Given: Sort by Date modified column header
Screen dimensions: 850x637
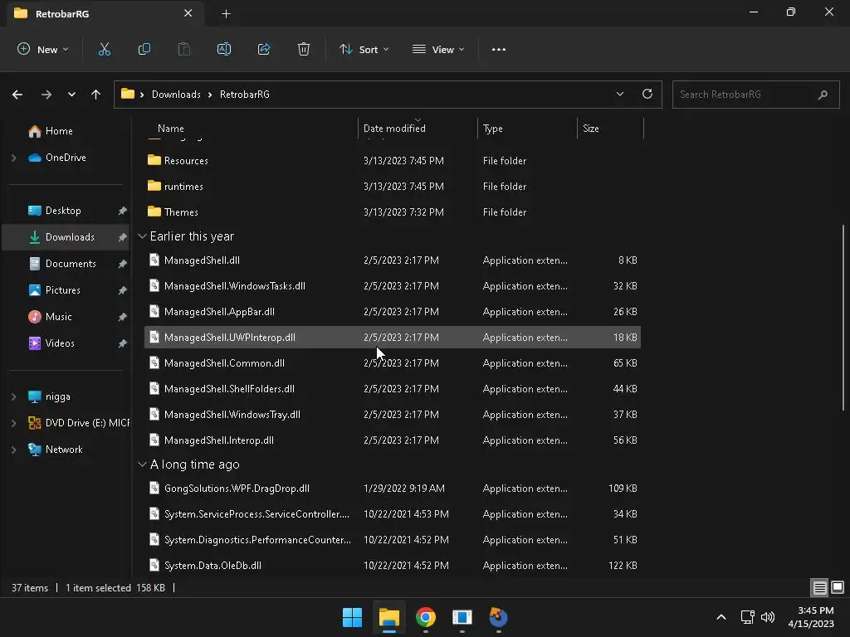Looking at the screenshot, I should click(x=394, y=129).
